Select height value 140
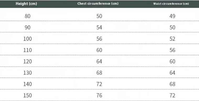The width and height of the screenshot is (199, 101). (28, 84)
